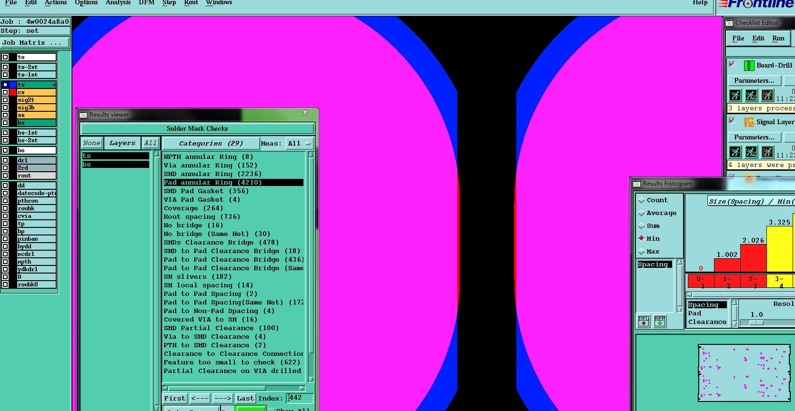
Task: Click the previous <--- button
Action: tap(200, 399)
